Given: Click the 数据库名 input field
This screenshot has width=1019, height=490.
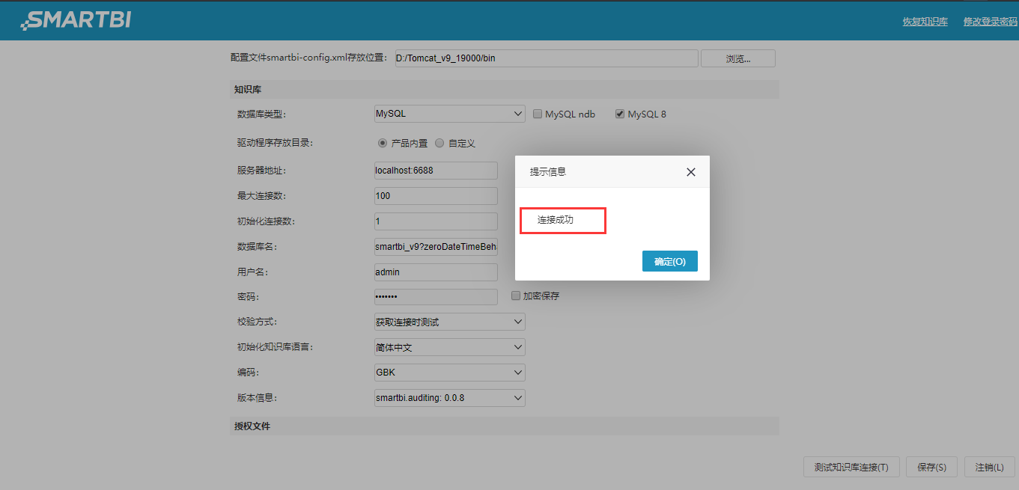Looking at the screenshot, I should (x=436, y=247).
